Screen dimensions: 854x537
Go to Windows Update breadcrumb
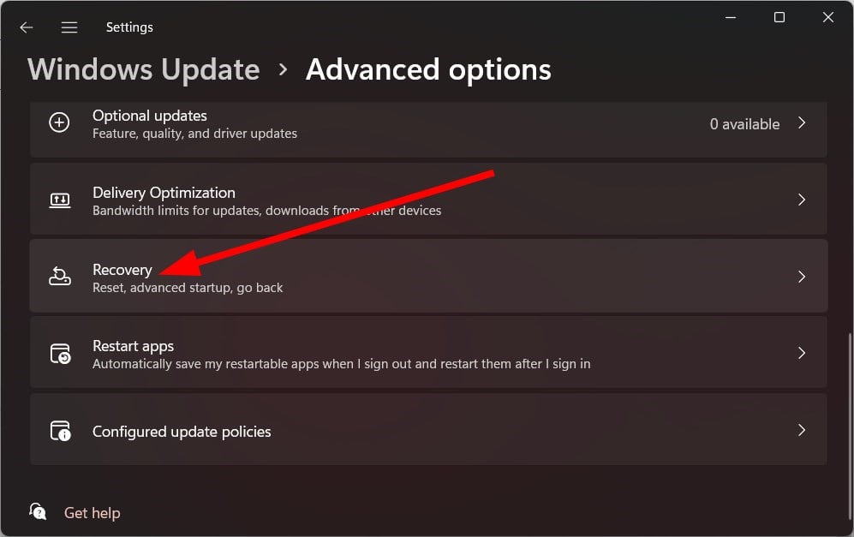(144, 69)
